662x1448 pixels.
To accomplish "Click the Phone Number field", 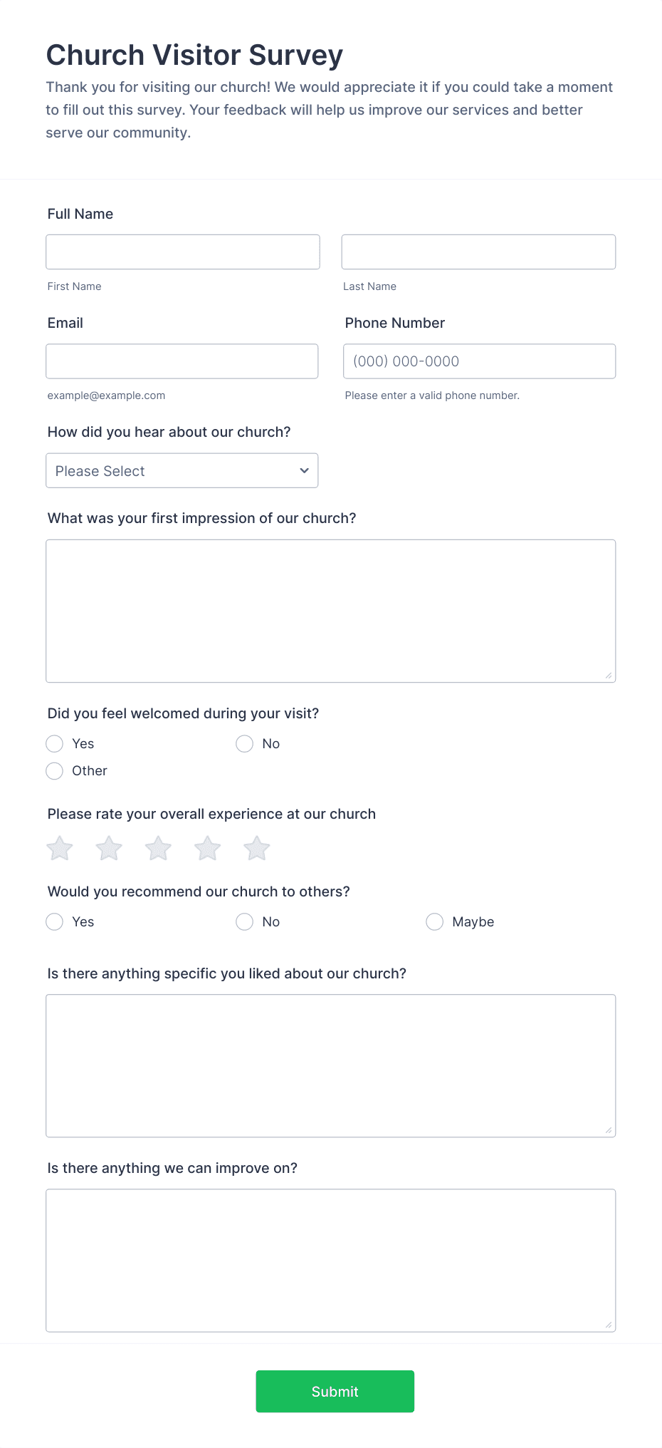I will coord(478,361).
